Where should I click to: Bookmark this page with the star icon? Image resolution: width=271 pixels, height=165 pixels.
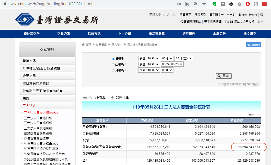click(204, 4)
